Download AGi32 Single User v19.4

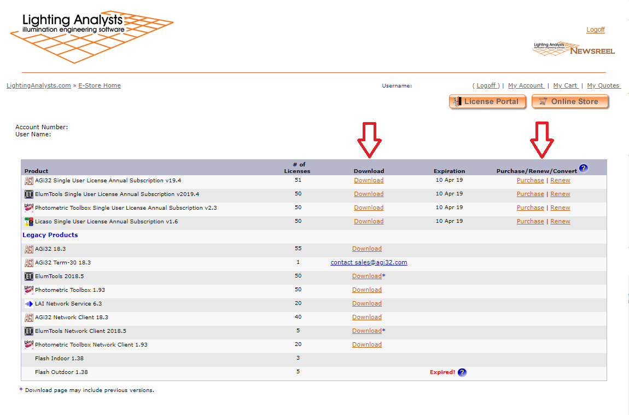pyautogui.click(x=369, y=181)
